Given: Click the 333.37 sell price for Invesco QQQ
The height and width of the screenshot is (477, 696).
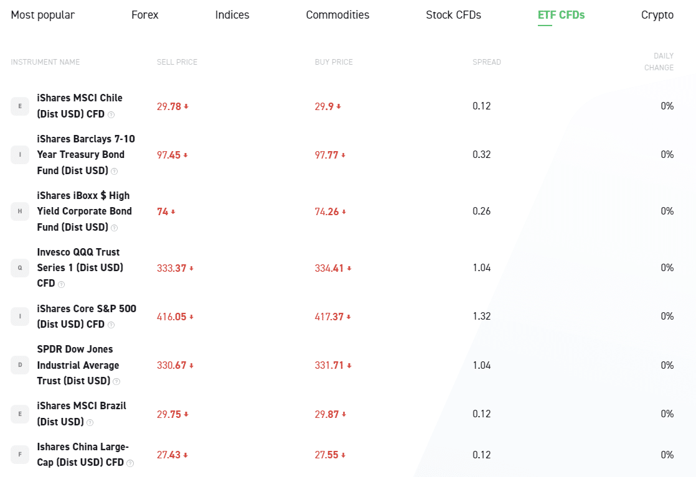Looking at the screenshot, I should (x=172, y=268).
